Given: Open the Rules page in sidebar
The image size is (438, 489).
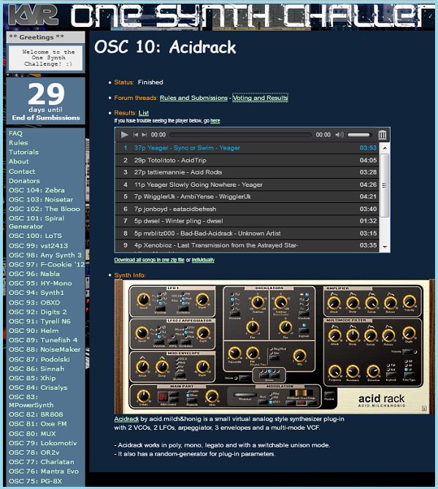Looking at the screenshot, I should pyautogui.click(x=18, y=143).
